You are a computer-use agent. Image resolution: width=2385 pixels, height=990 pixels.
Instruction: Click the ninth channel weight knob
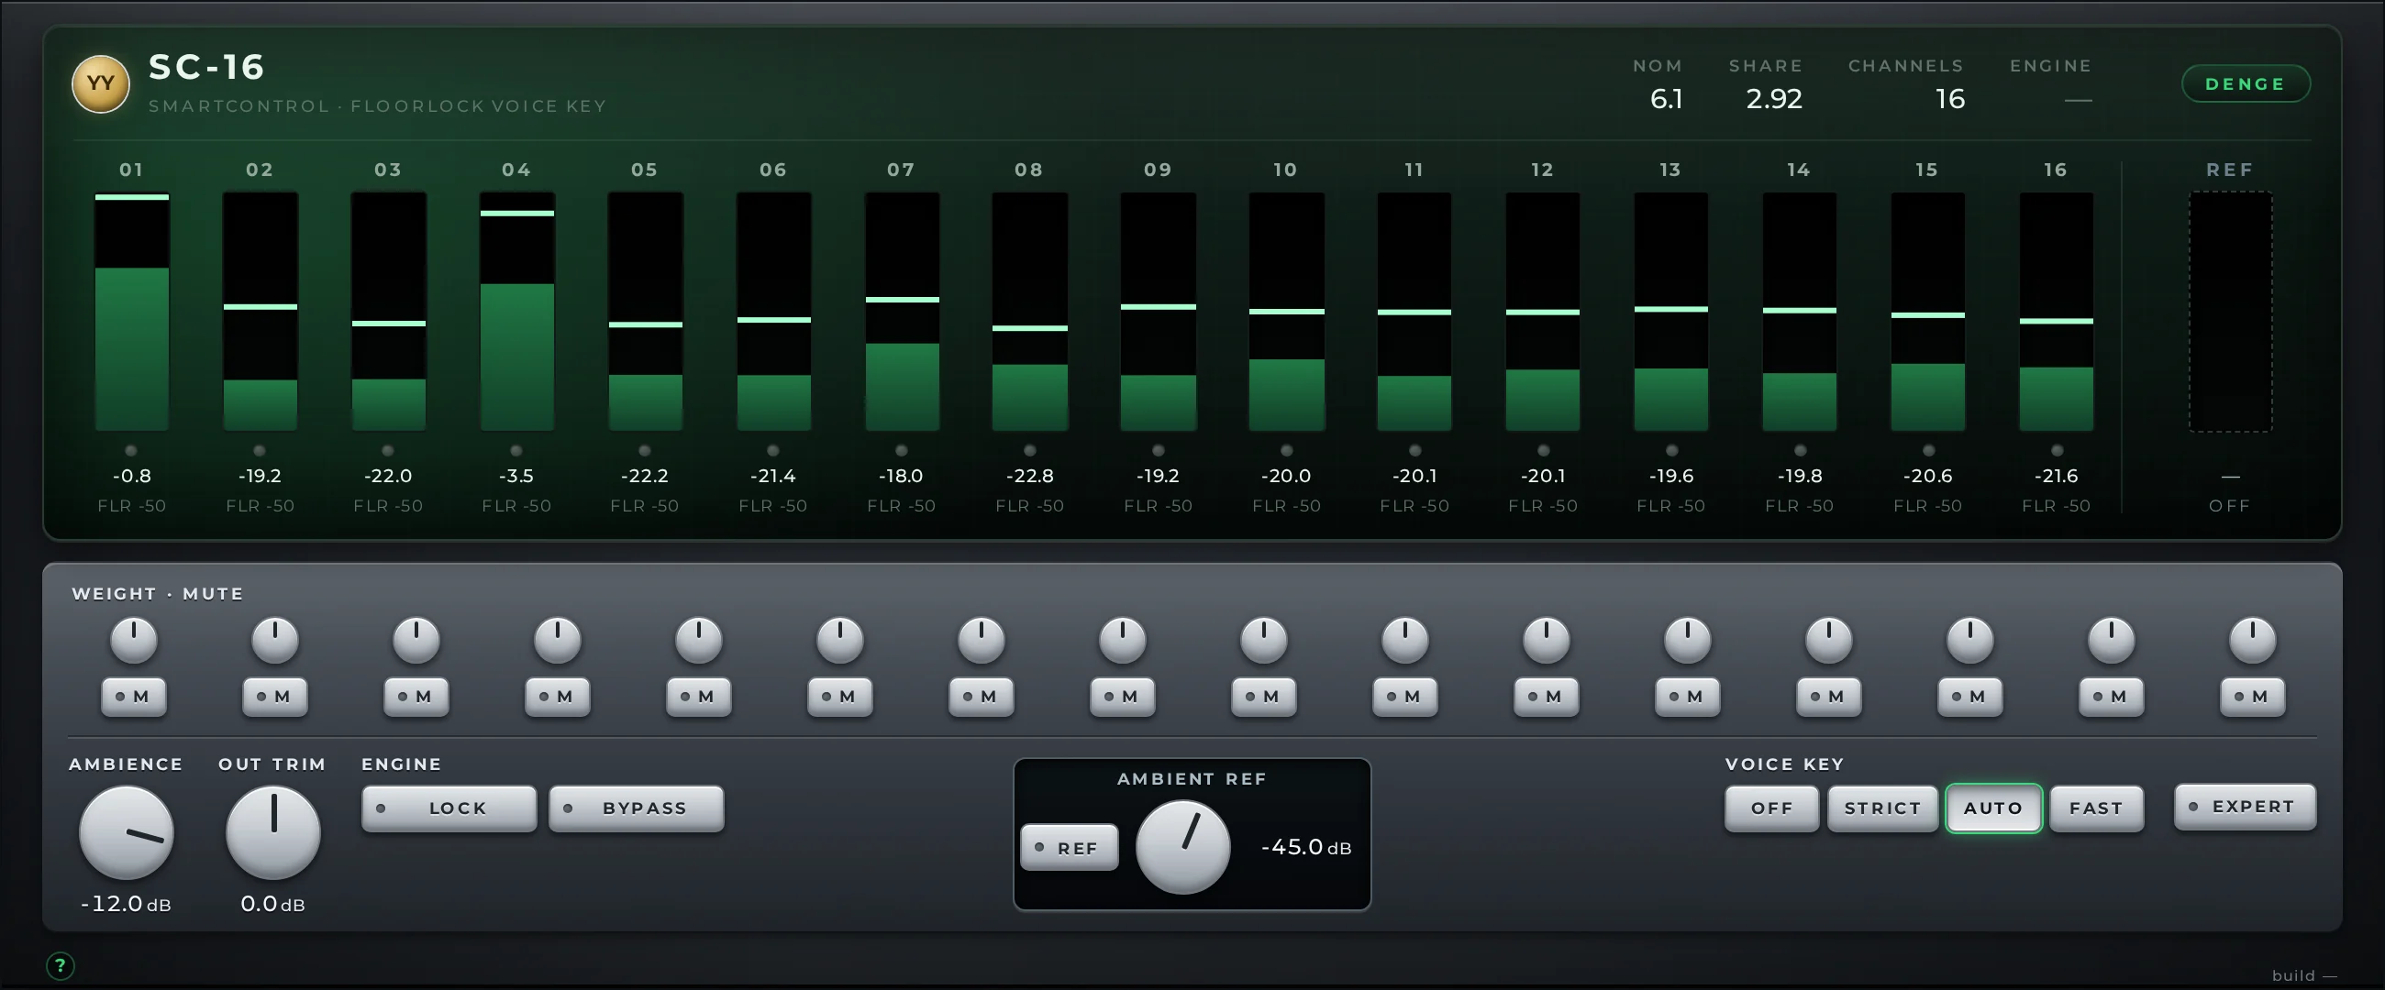pyautogui.click(x=1264, y=640)
